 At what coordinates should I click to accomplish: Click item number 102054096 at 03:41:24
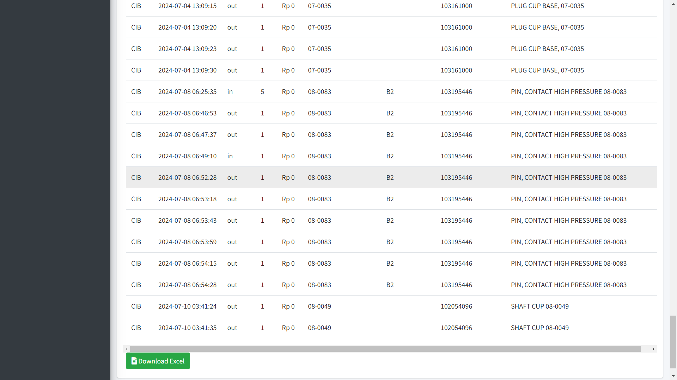pos(456,306)
